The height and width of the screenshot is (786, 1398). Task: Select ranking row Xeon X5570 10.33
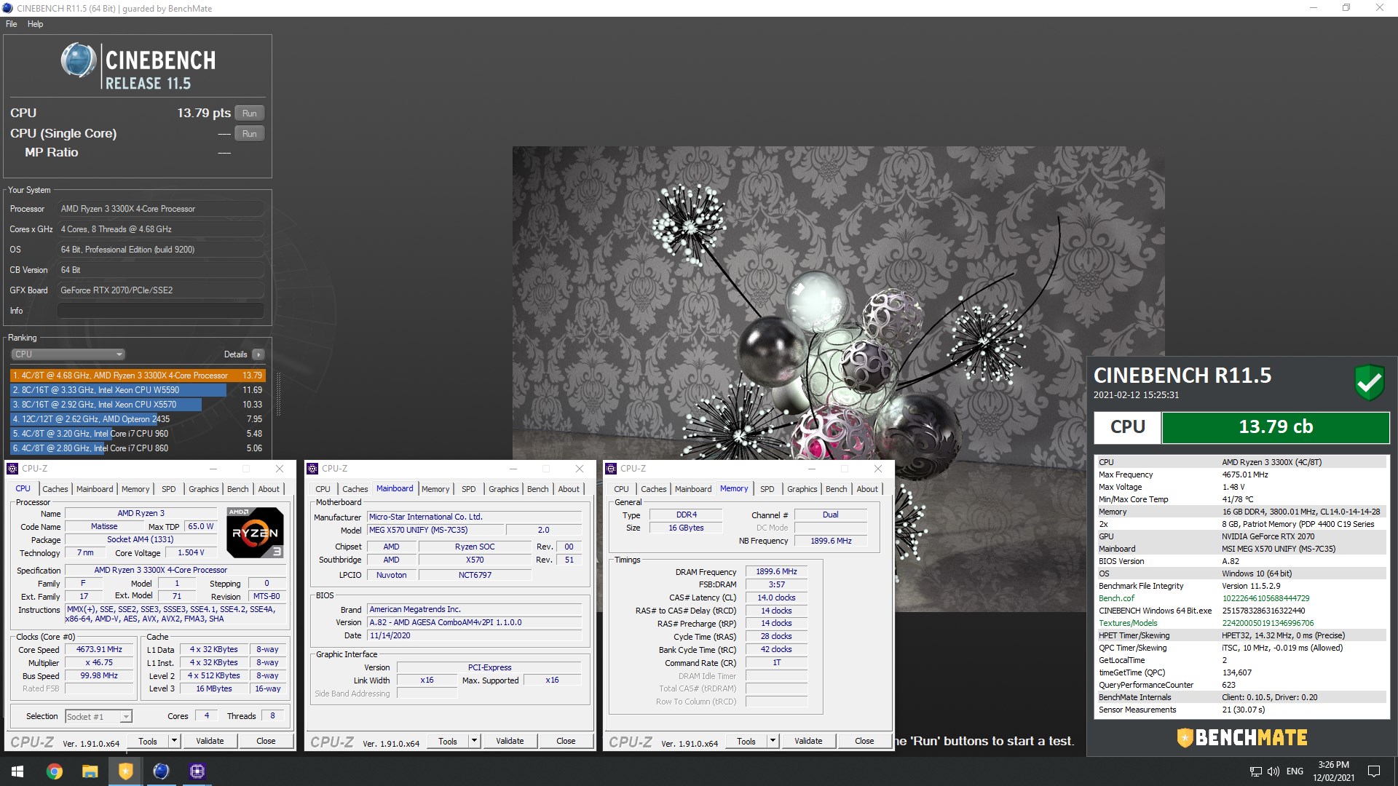click(138, 405)
